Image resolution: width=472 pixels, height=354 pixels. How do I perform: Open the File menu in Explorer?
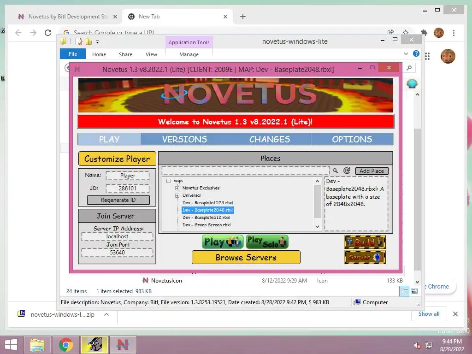pyautogui.click(x=73, y=54)
